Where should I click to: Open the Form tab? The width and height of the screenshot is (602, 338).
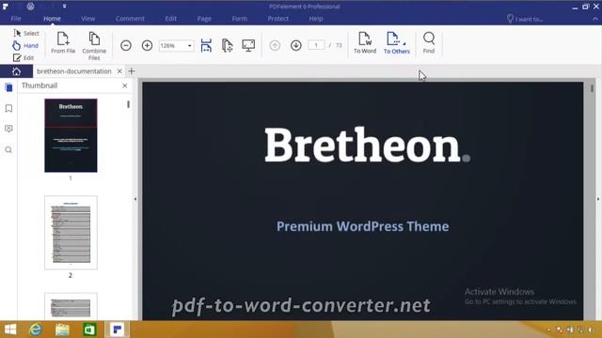240,19
